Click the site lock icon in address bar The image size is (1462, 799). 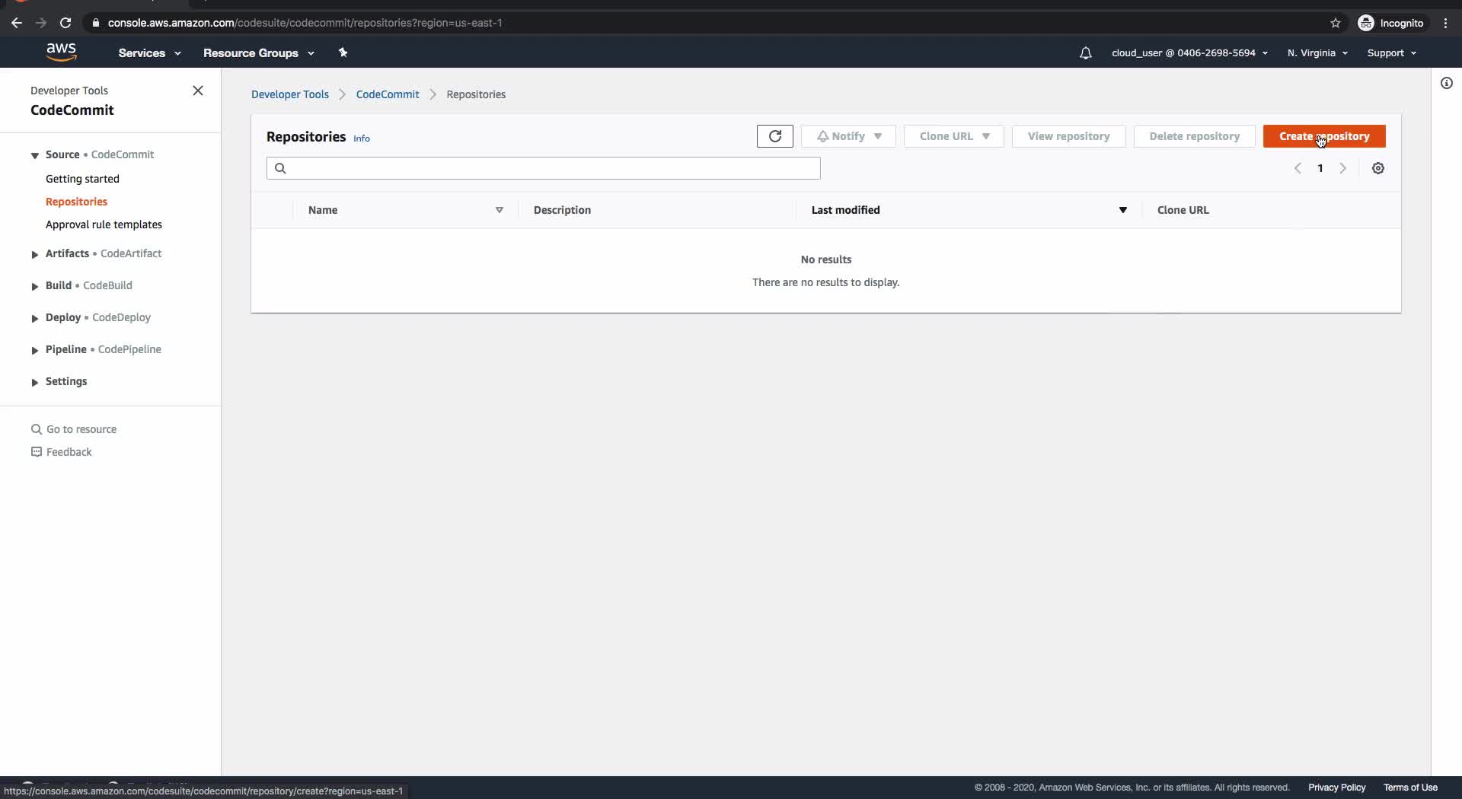pos(96,23)
